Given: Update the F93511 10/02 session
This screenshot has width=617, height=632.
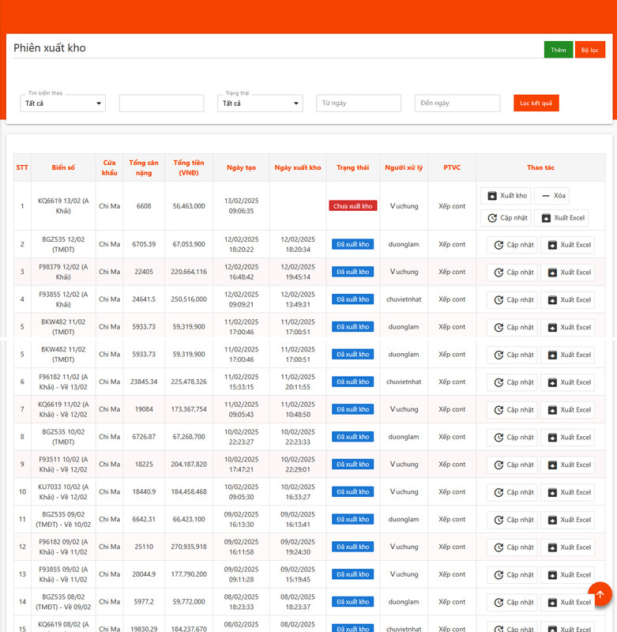Looking at the screenshot, I should (x=512, y=465).
